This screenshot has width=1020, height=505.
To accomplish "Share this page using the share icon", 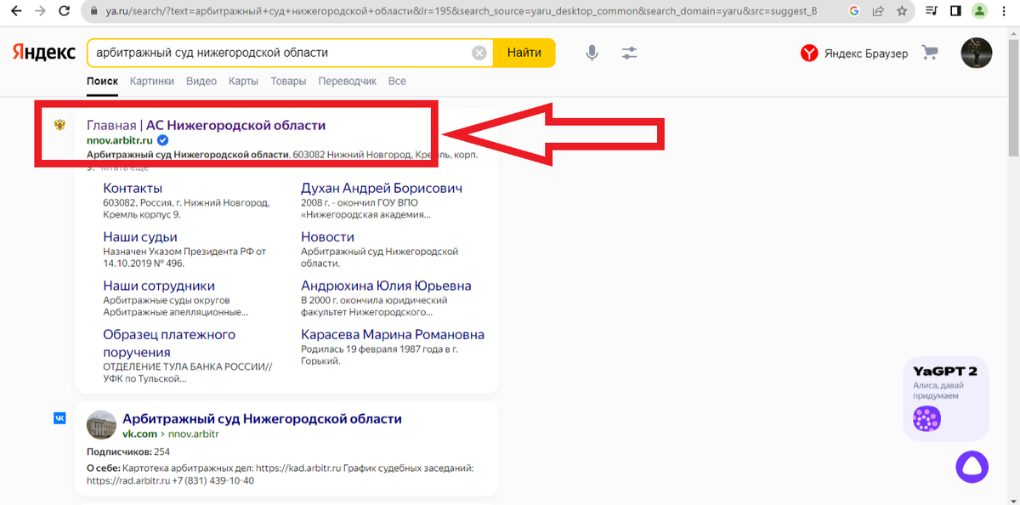I will pos(880,12).
